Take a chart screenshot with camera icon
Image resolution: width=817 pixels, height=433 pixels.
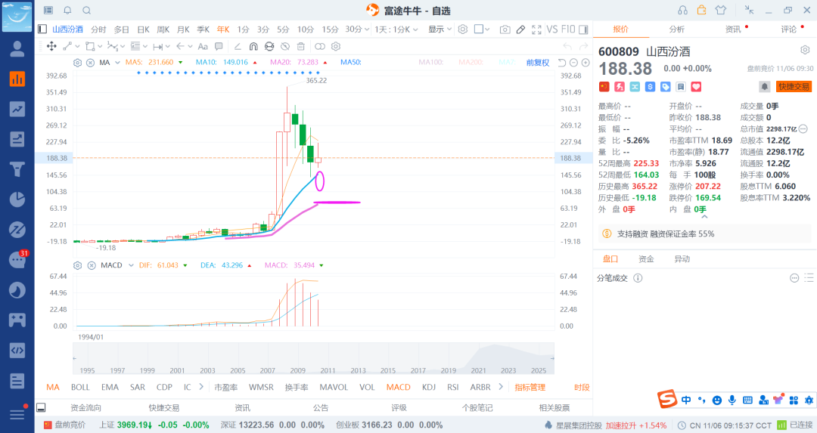point(505,29)
